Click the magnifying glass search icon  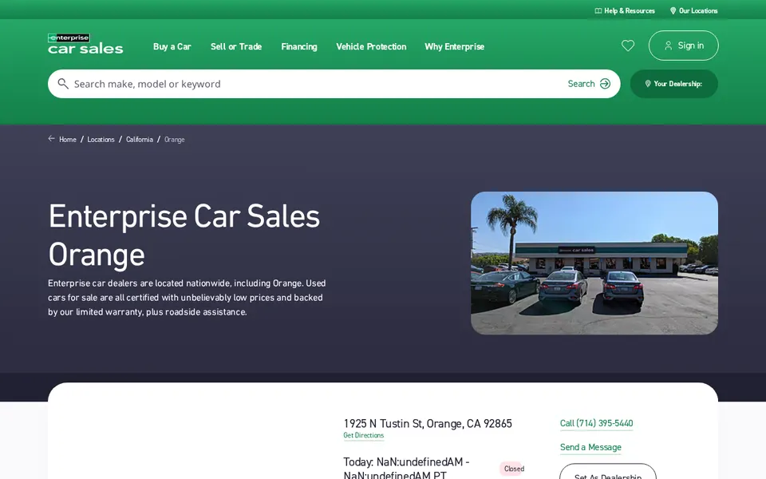63,84
